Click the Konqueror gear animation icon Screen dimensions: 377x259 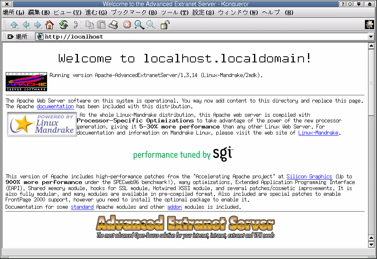coord(370,24)
